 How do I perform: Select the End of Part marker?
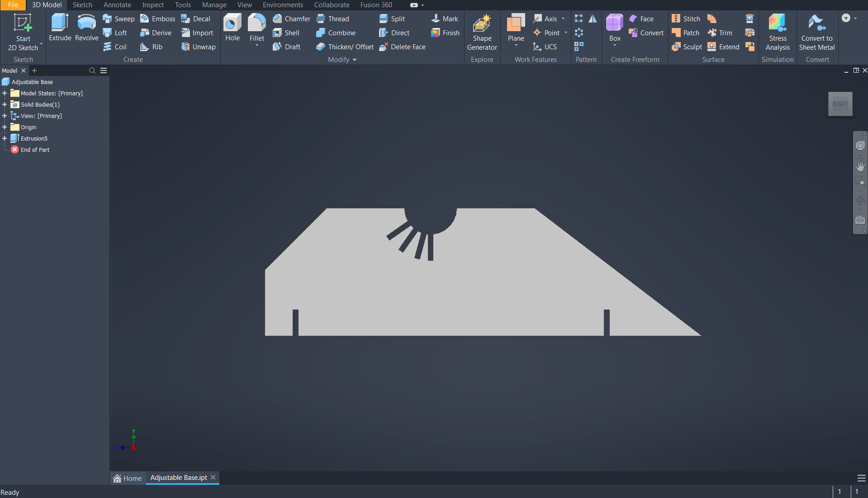click(30, 150)
